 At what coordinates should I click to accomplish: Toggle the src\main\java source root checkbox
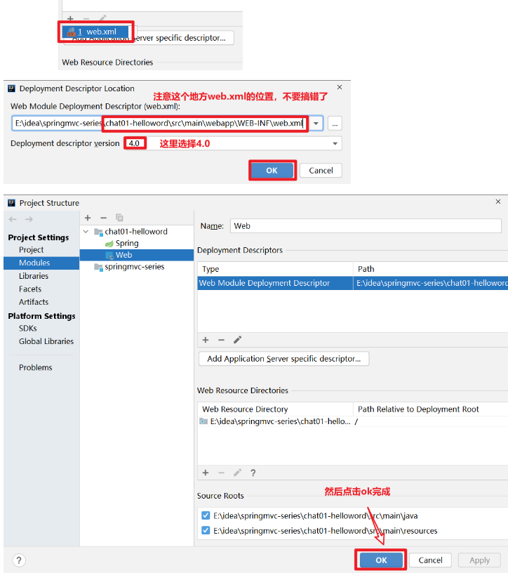[x=205, y=515]
